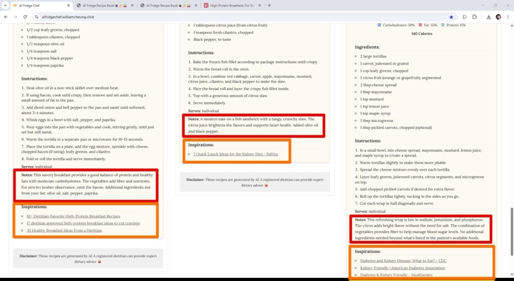
Task: Open '35 Healthy Breakfast Ideas From a Dietitian'
Action: (x=64, y=231)
